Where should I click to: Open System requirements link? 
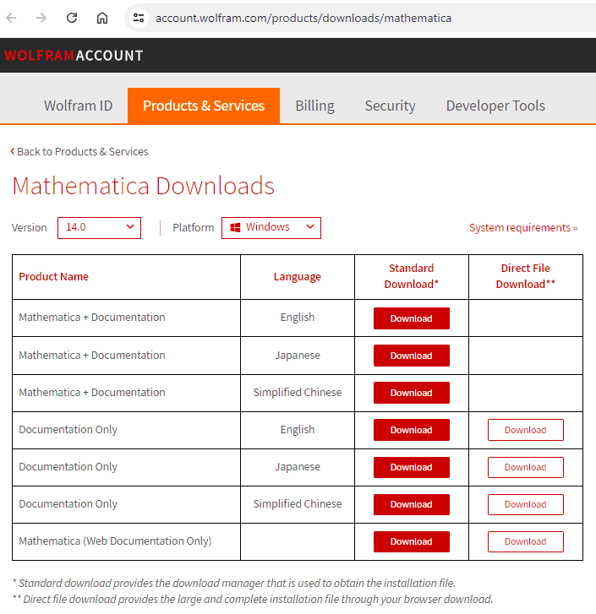[523, 227]
